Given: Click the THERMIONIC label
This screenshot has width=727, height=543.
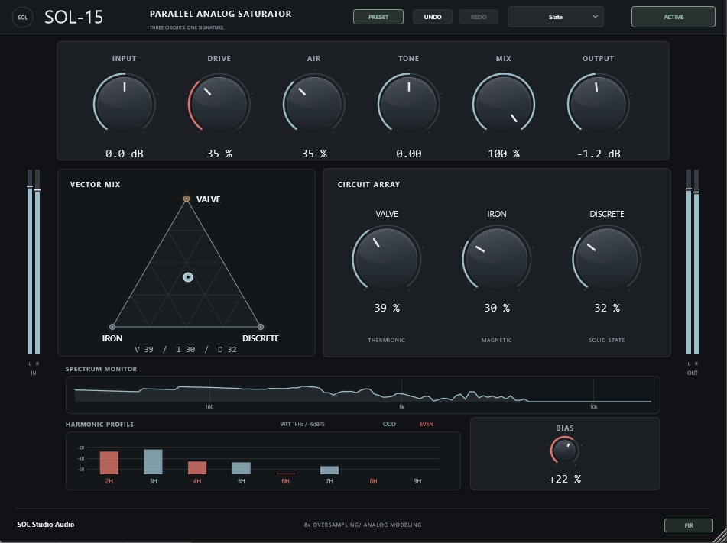Looking at the screenshot, I should click(386, 340).
